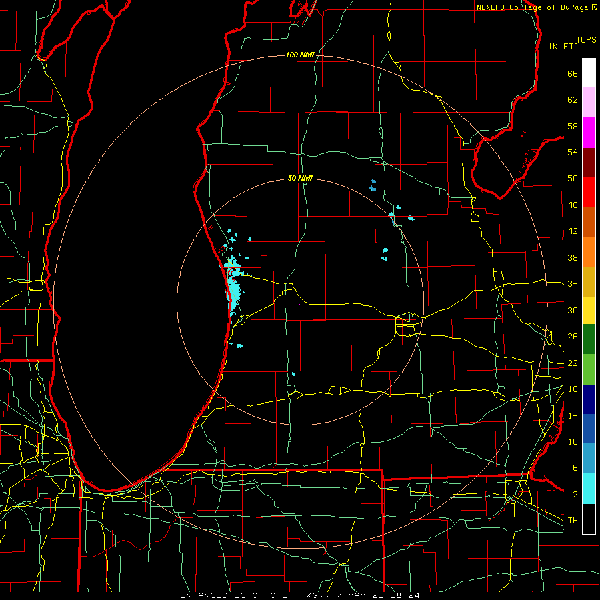Click the 2 legend scale value

pyautogui.click(x=575, y=495)
